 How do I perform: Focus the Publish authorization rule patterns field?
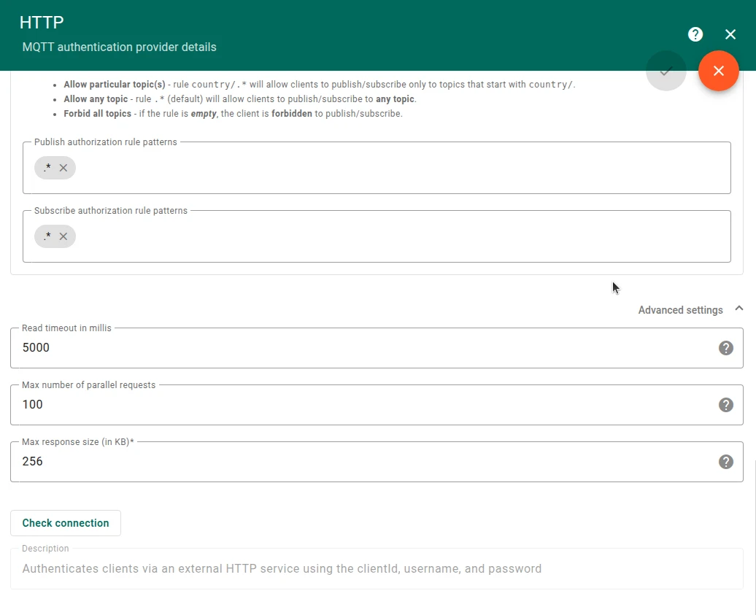(377, 168)
